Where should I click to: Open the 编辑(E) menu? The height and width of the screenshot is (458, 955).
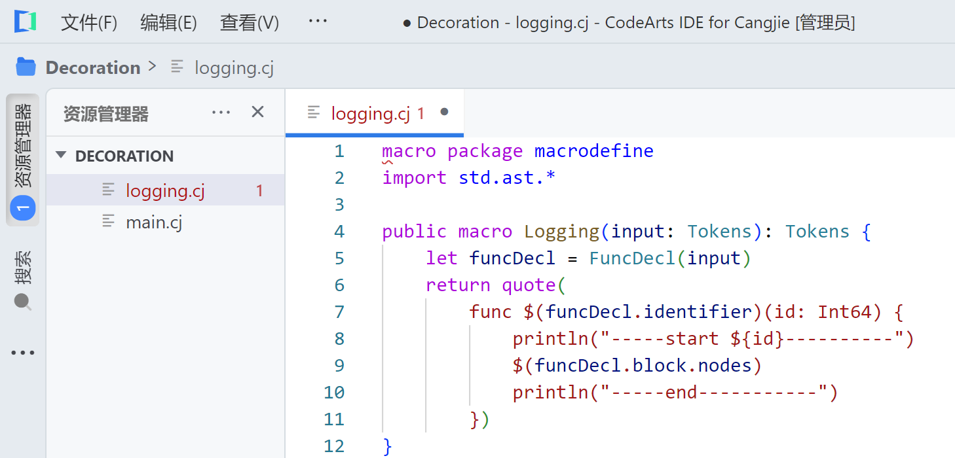pyautogui.click(x=168, y=23)
